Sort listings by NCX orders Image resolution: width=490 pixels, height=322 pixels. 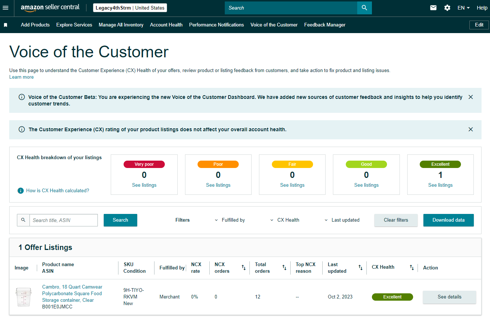[x=244, y=268]
